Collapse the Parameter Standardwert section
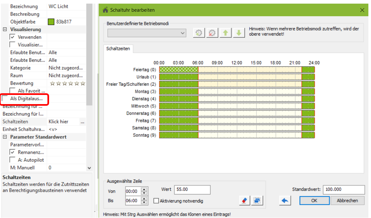 pyautogui.click(x=5, y=137)
